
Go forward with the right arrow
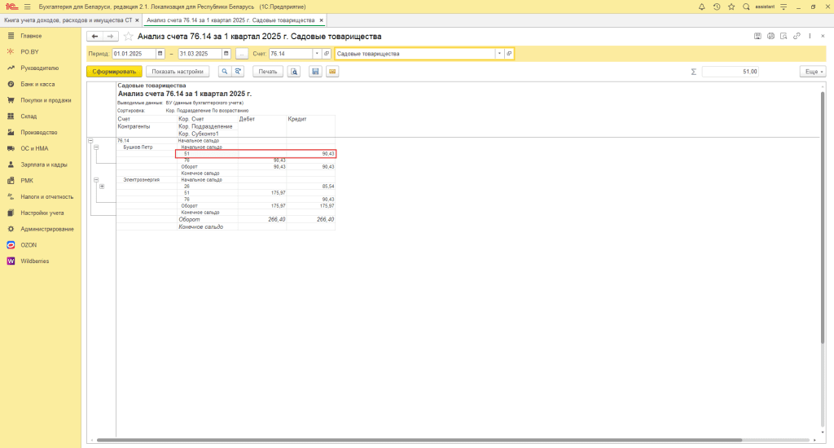coord(110,36)
